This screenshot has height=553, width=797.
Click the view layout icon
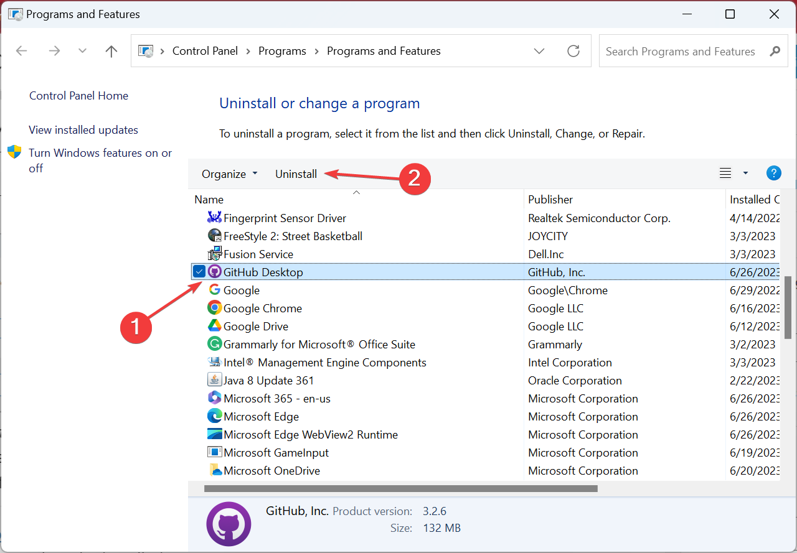[725, 174]
